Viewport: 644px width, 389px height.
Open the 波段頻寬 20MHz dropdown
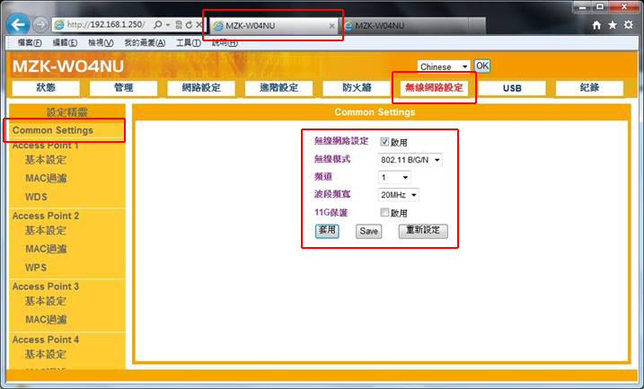point(398,195)
